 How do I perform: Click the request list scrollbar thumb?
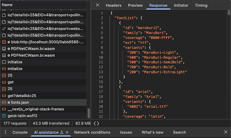(89, 113)
